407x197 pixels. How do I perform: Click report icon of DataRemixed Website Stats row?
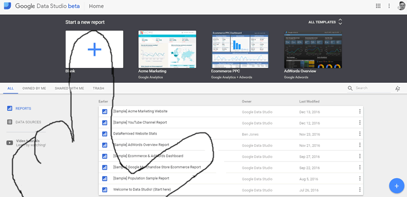tap(105, 134)
